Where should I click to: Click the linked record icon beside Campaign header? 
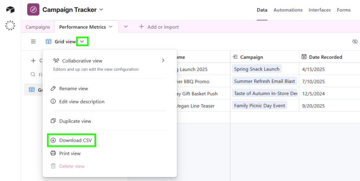(x=236, y=57)
